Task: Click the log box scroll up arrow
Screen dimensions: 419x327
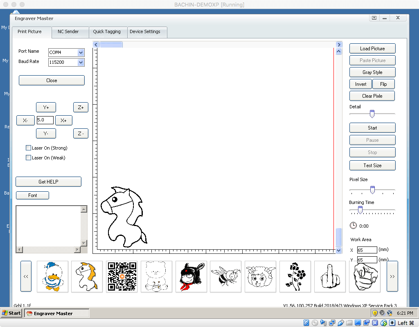Action: coord(84,209)
